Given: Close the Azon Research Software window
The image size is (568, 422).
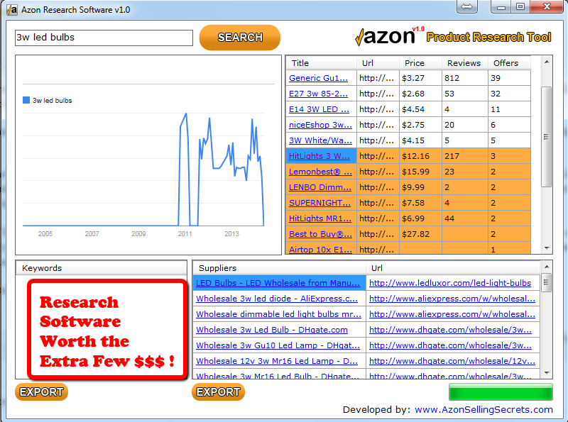Looking at the screenshot, I should tap(547, 6).
